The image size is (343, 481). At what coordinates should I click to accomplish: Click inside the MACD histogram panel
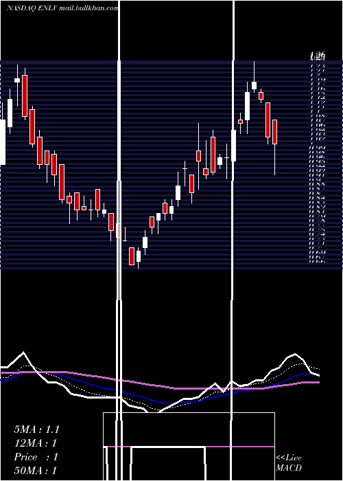coord(189,447)
